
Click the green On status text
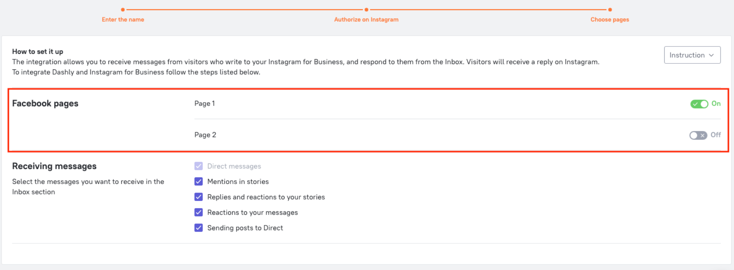tap(716, 104)
